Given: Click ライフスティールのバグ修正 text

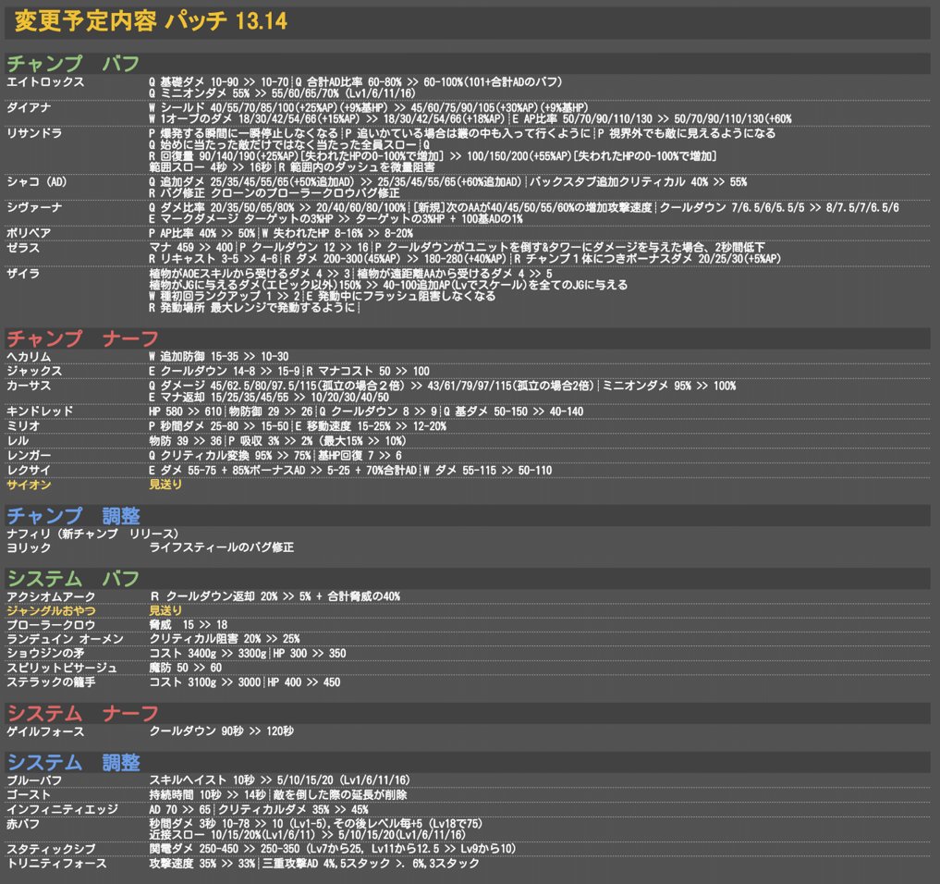Looking at the screenshot, I should (221, 547).
